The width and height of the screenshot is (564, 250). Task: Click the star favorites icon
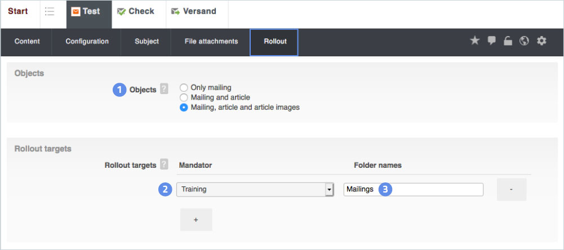[474, 41]
